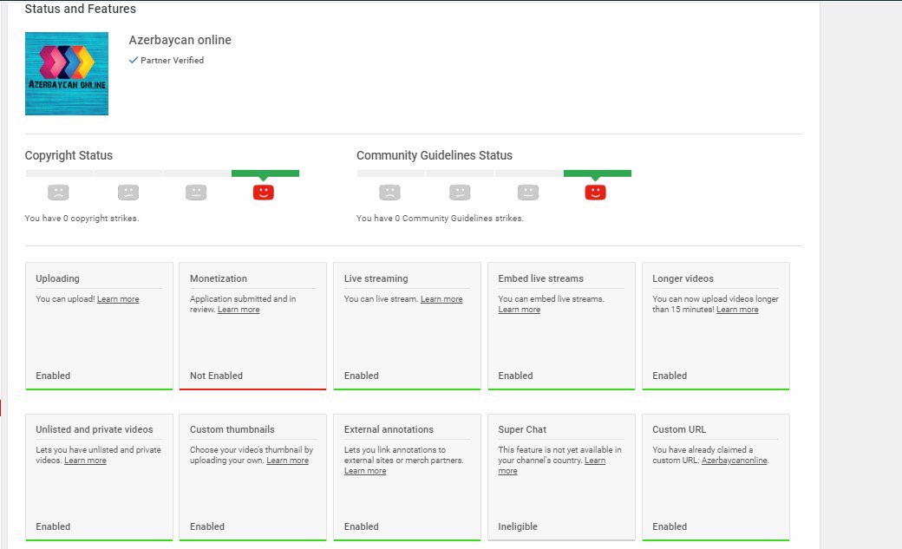Click the red happy face under Community Guidelines Status
902x549 pixels.
click(x=595, y=193)
